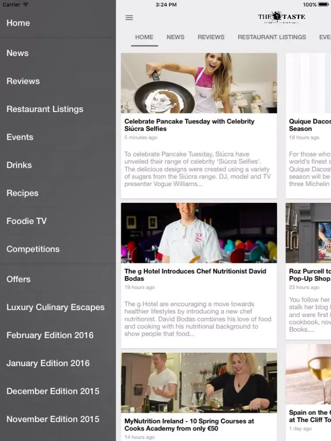Open January Edition 2016
Screen dimensions: 331x441
(48, 363)
